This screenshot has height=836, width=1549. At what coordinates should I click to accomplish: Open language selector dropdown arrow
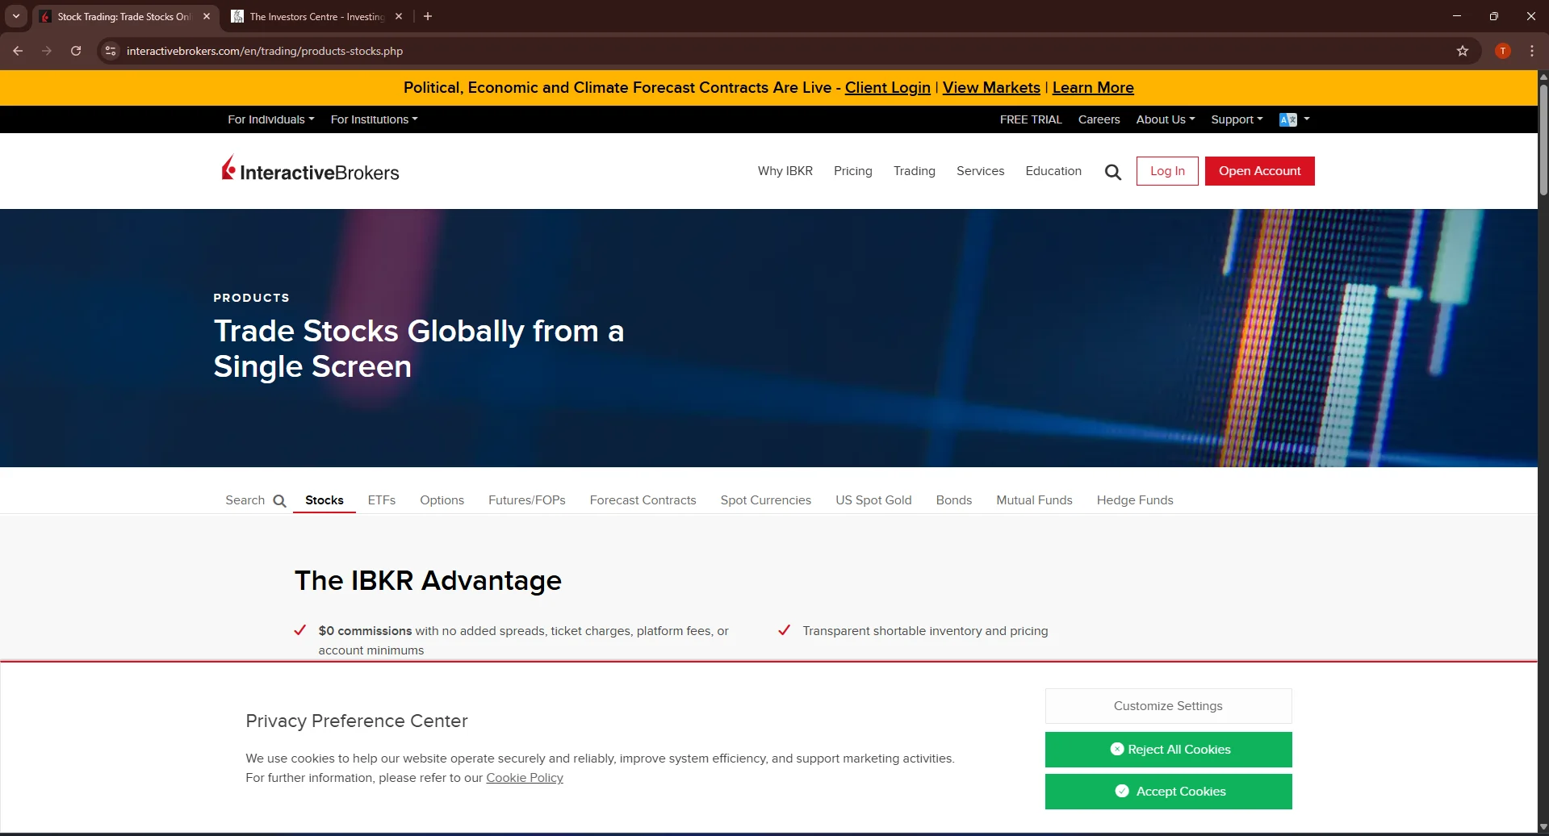click(1307, 119)
